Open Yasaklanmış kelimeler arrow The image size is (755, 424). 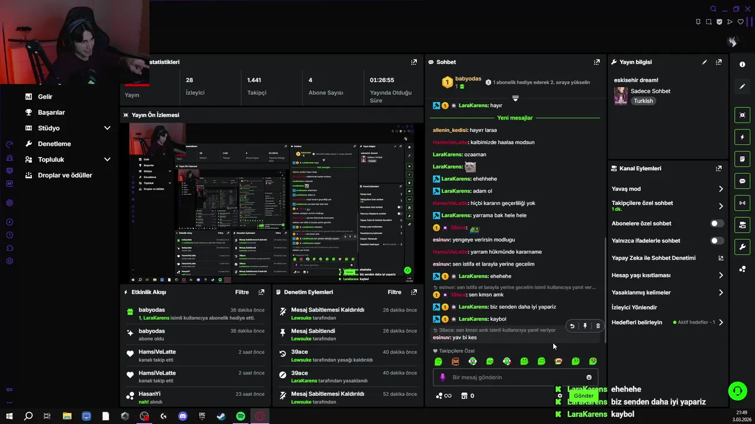coord(721,293)
